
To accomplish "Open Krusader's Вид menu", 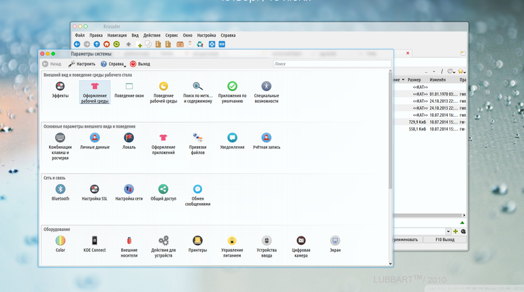I will pos(135,35).
